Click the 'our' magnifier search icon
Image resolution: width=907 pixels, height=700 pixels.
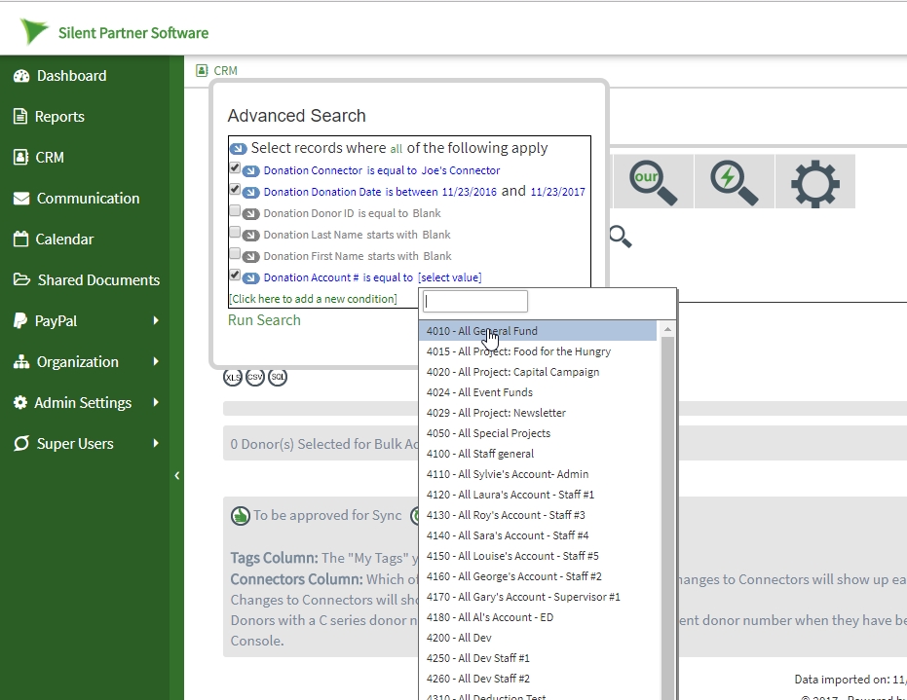652,182
